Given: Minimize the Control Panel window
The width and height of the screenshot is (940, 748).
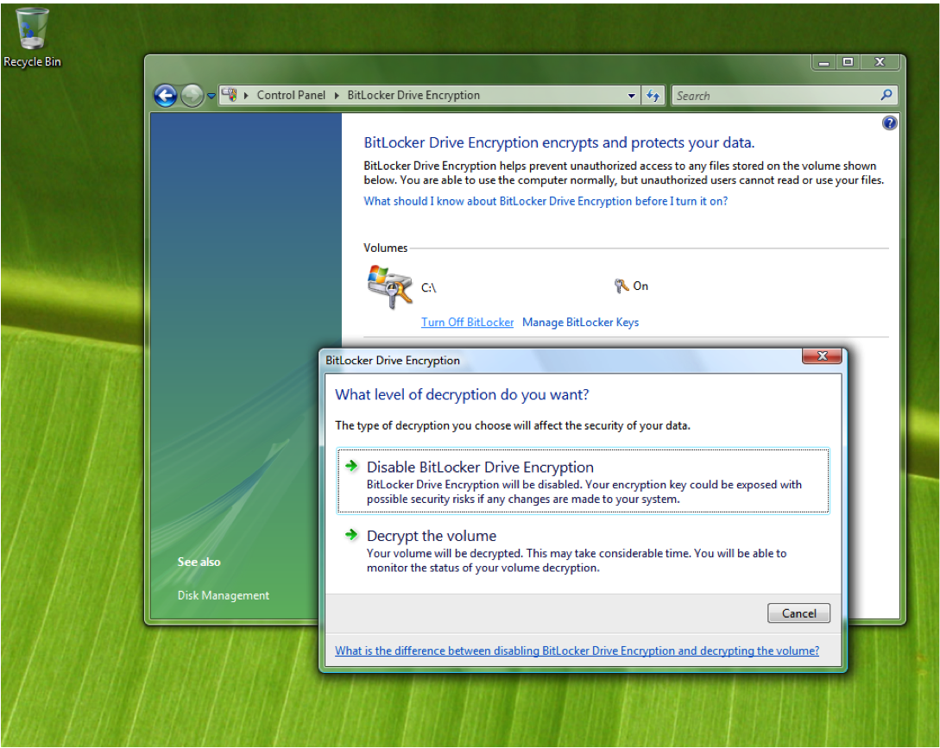Looking at the screenshot, I should click(824, 62).
